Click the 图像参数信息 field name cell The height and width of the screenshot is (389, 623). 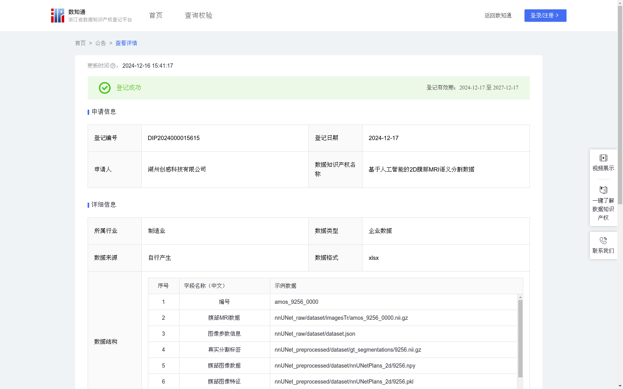pyautogui.click(x=224, y=334)
